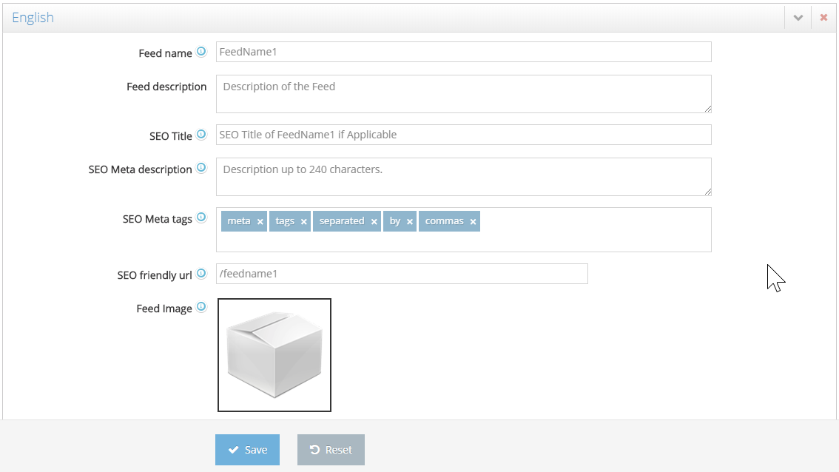The width and height of the screenshot is (839, 472).
Task: Select the SEO friendly url field
Action: (402, 273)
